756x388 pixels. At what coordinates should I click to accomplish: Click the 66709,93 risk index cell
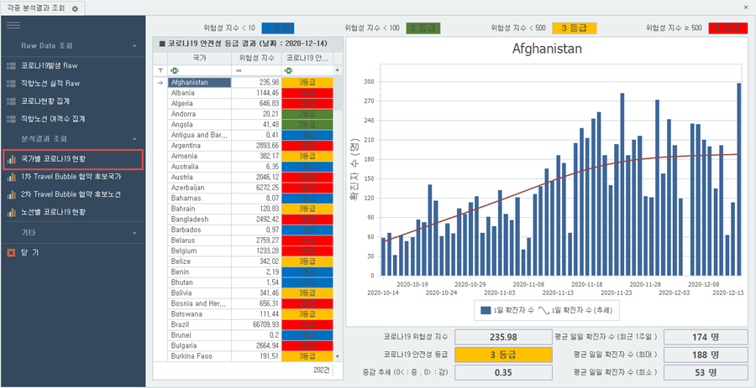256,324
